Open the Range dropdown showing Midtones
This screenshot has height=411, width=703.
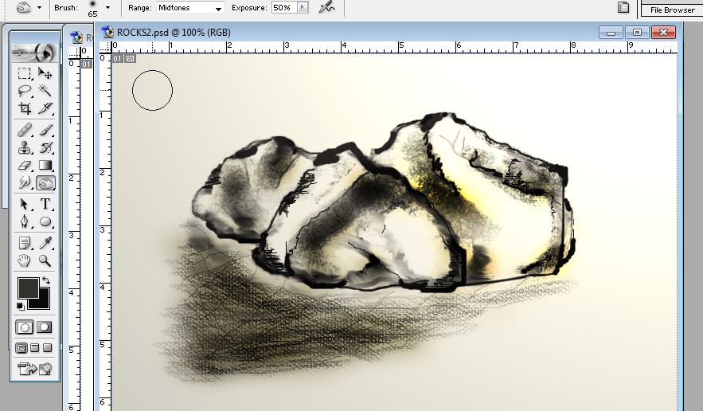[196, 8]
